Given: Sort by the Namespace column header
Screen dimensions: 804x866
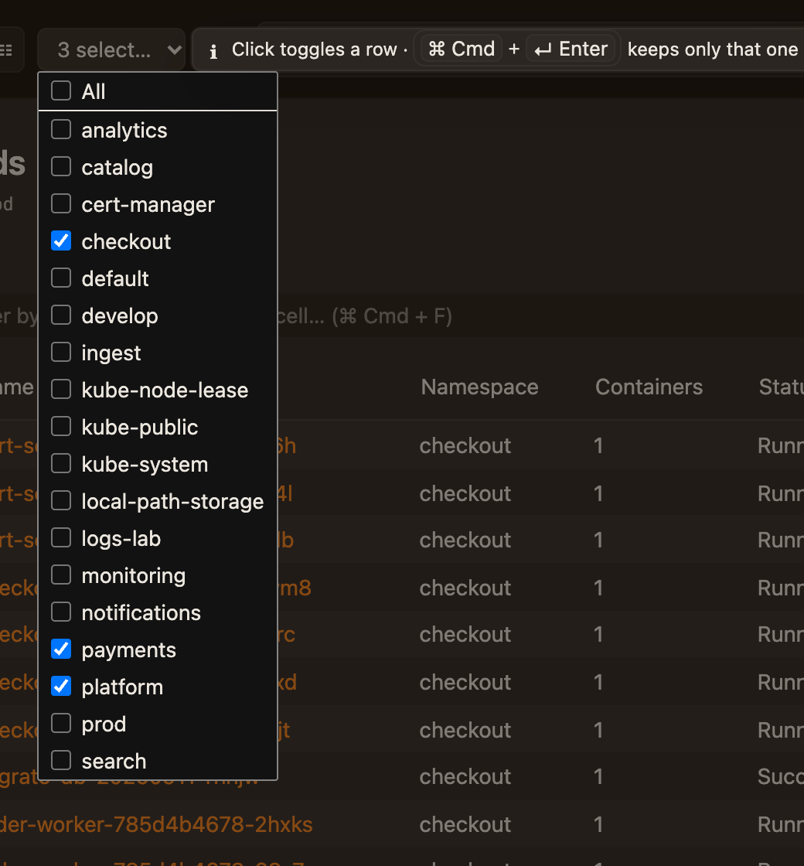Looking at the screenshot, I should click(x=479, y=387).
